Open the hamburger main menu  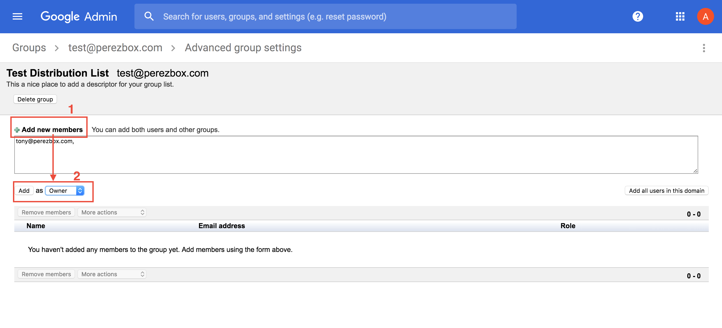pyautogui.click(x=17, y=16)
